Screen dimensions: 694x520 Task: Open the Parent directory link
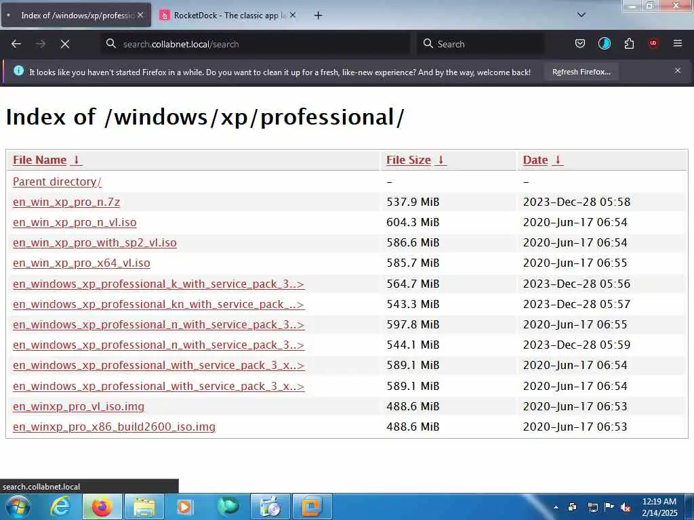(x=57, y=181)
